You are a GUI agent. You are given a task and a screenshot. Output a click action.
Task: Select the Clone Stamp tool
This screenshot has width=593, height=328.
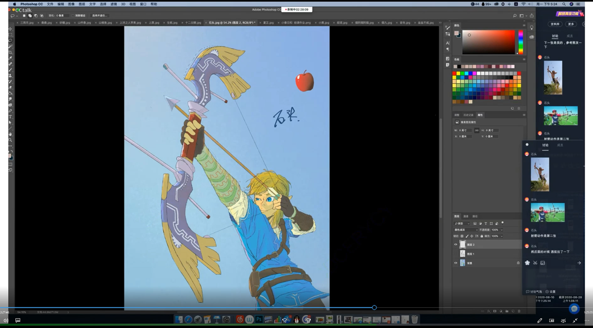click(10, 76)
